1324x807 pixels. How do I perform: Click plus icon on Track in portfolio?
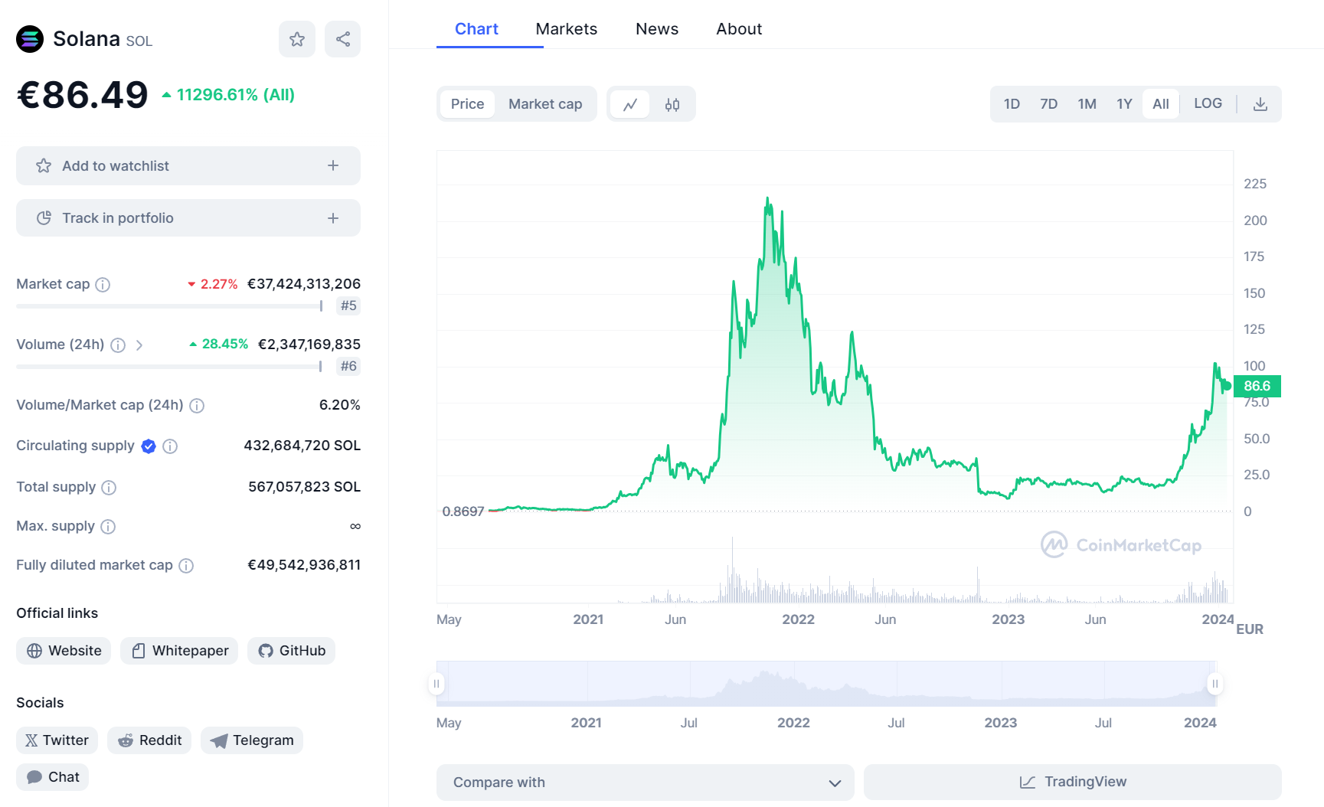click(x=333, y=218)
